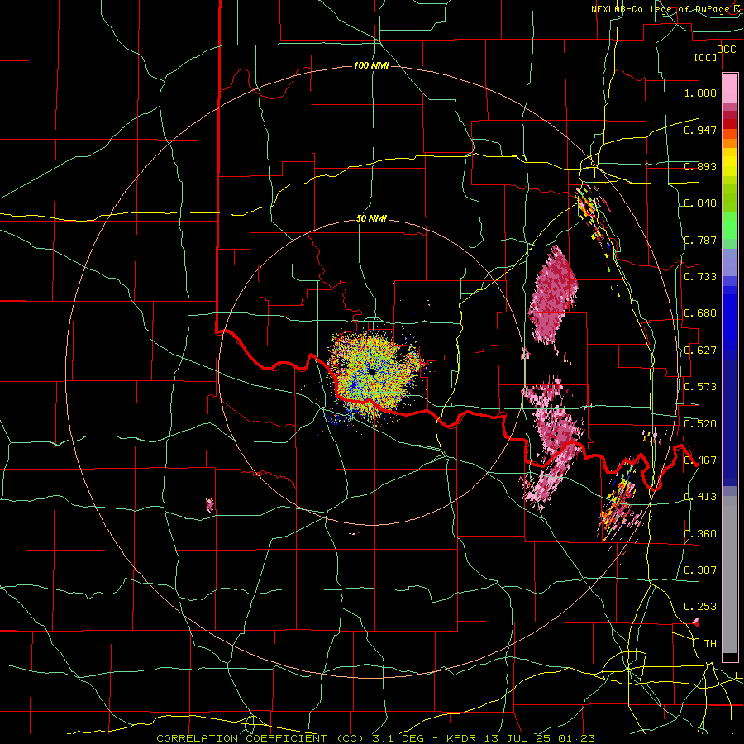Select the 0.360 scale value

coord(700,534)
